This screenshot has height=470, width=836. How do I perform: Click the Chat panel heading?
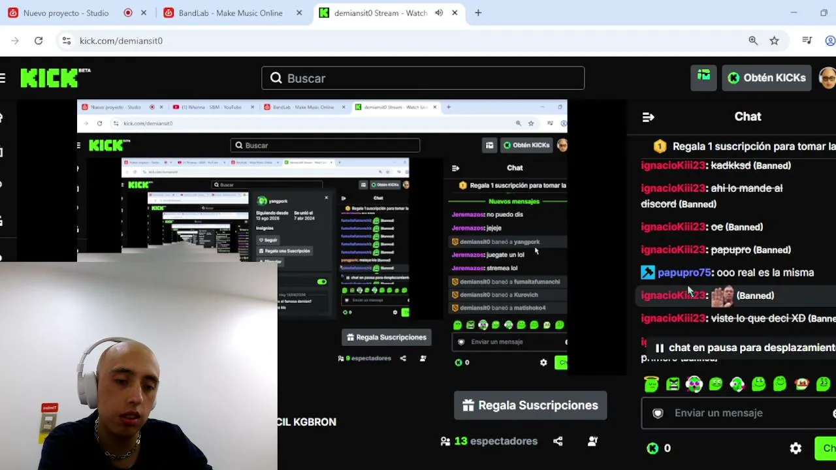click(748, 117)
